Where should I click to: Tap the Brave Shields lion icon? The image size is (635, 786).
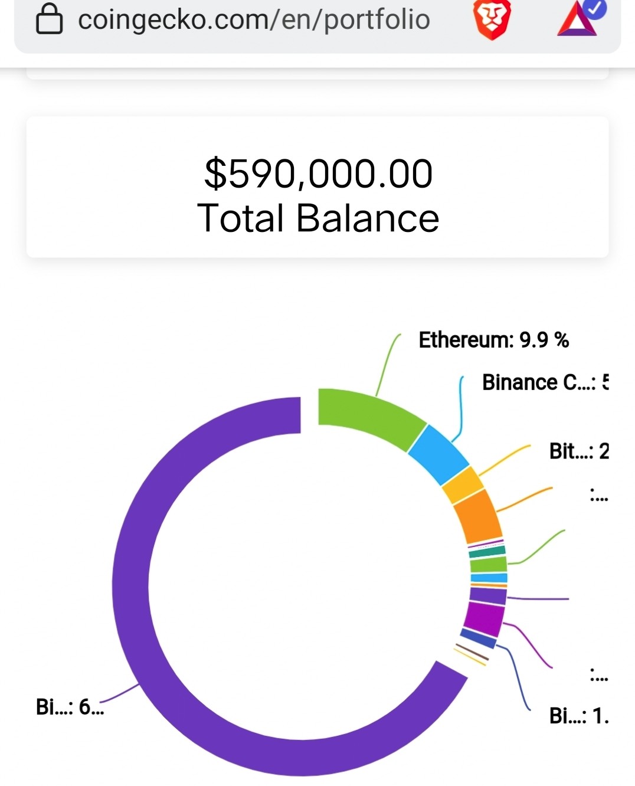[492, 19]
